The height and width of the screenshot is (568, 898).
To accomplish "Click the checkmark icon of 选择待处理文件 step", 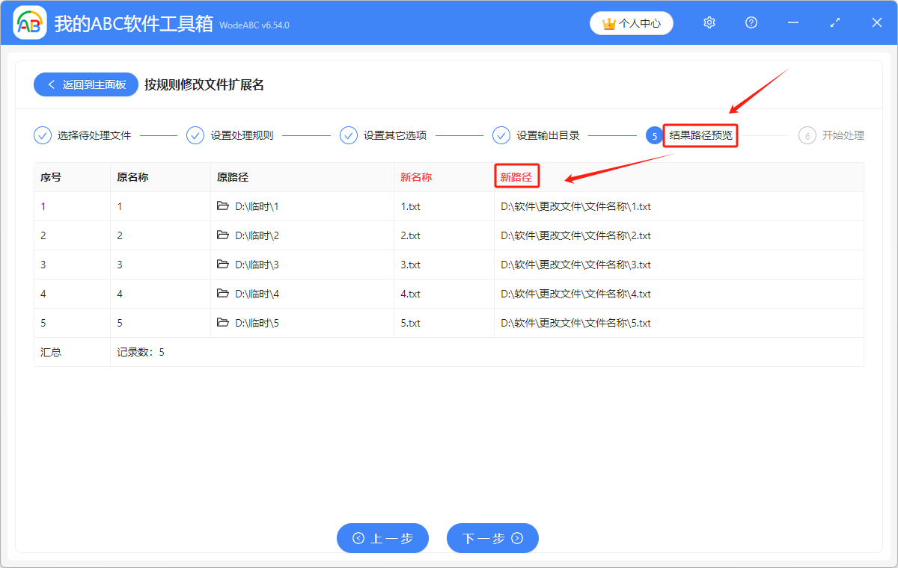I will click(43, 135).
